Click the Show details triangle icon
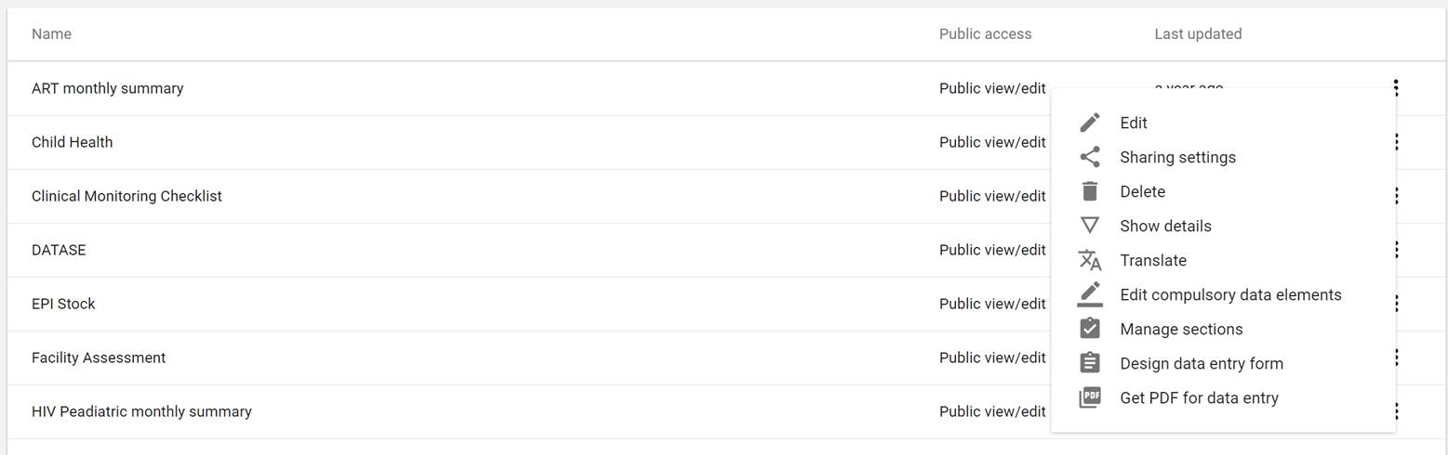This screenshot has width=1448, height=455. pyautogui.click(x=1090, y=226)
